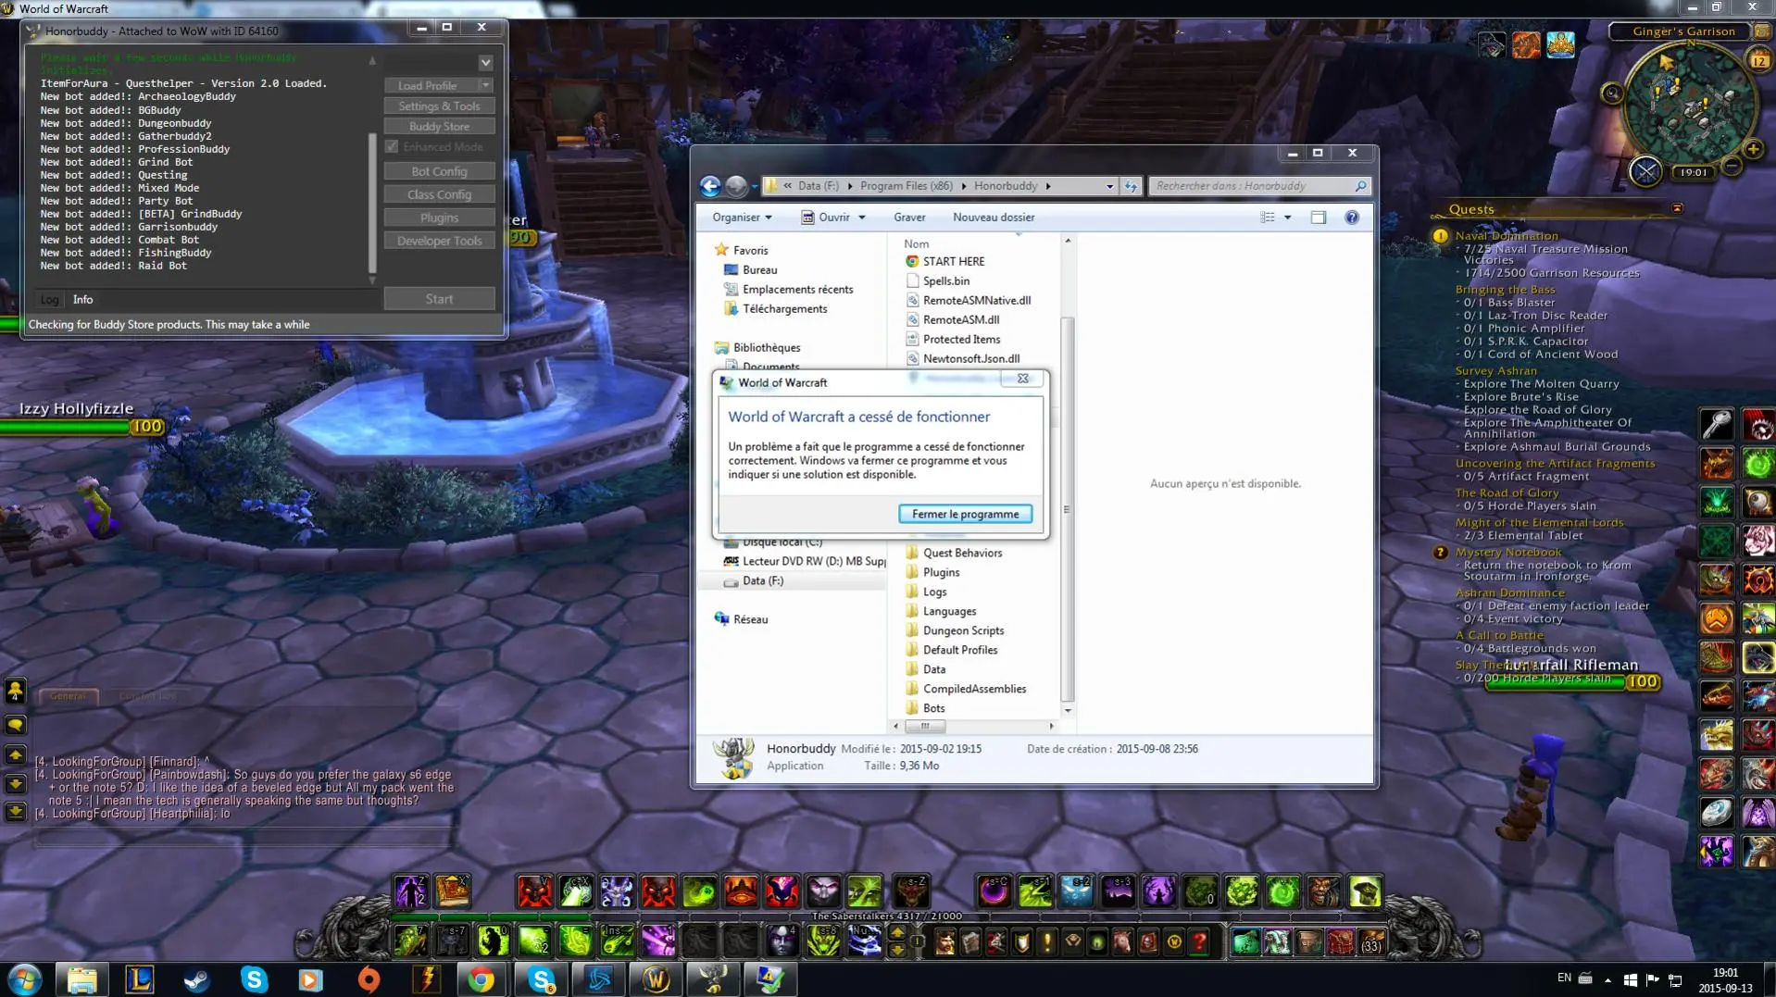This screenshot has height=997, width=1776.
Task: Open Settings & Tools in Honorbuddy
Action: 439,106
